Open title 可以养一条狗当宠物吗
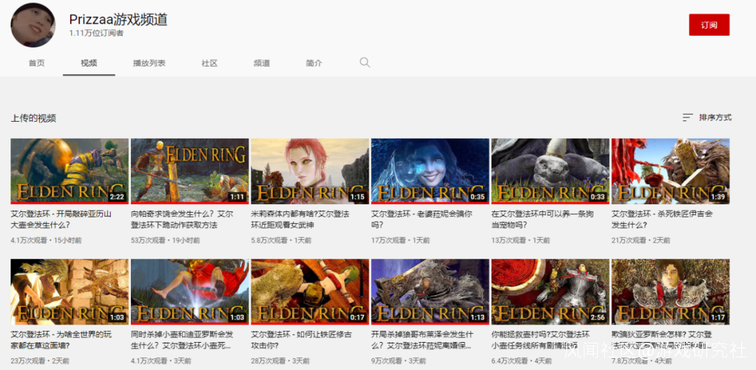 coord(542,219)
